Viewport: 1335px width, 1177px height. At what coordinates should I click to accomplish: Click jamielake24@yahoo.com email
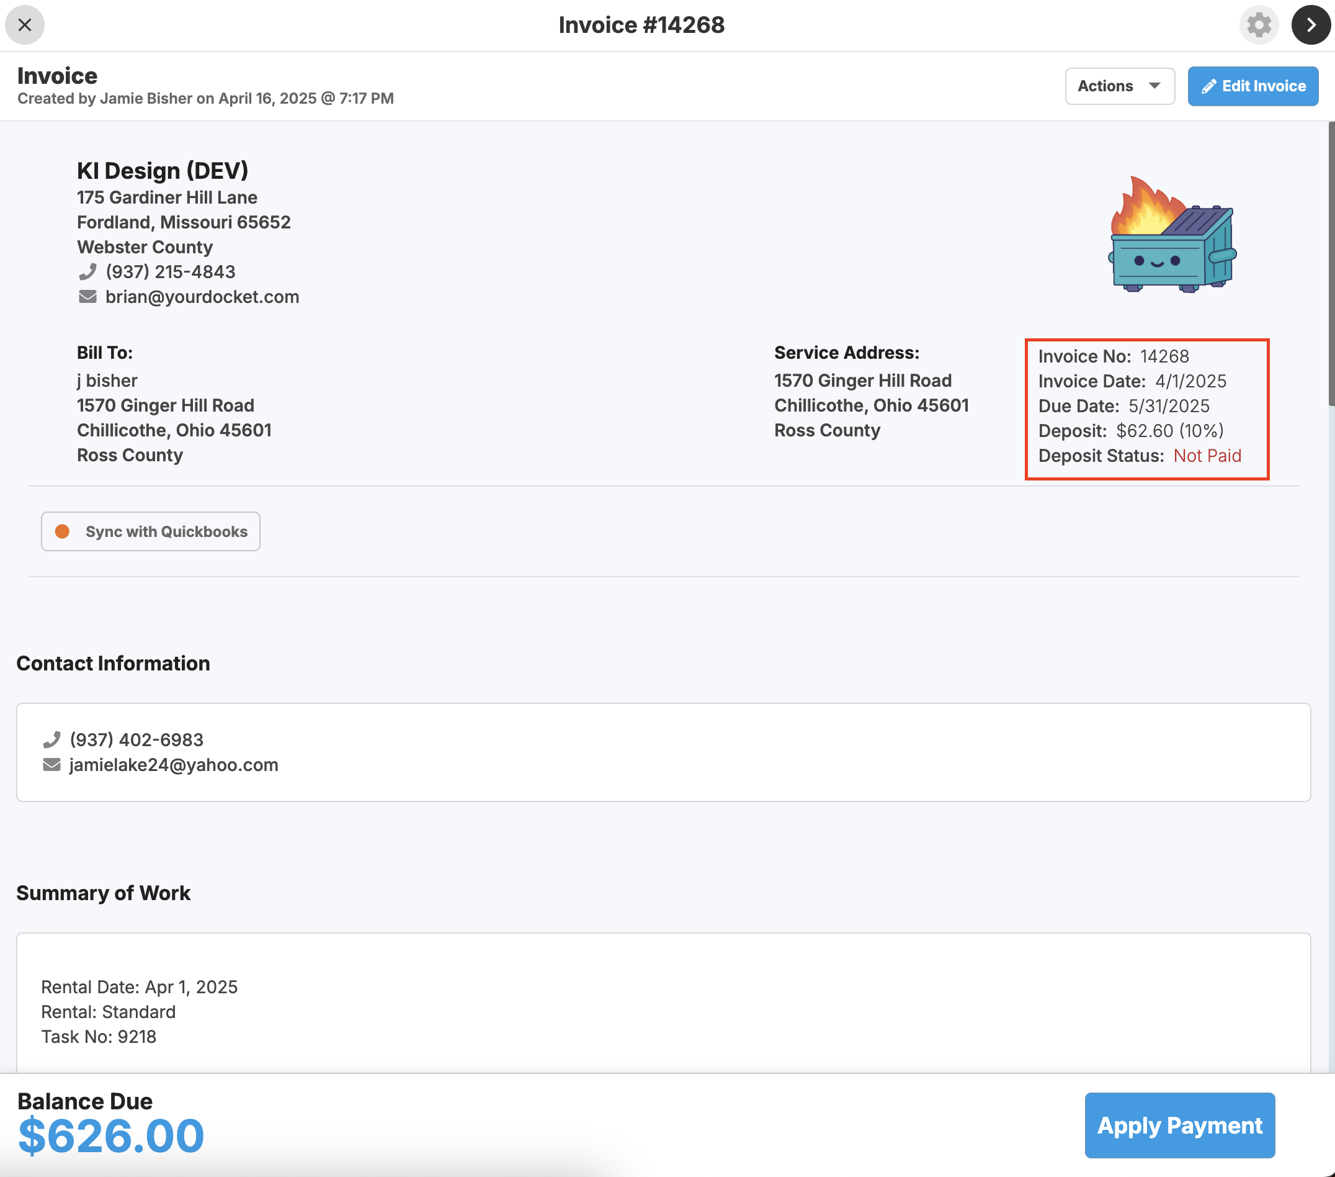tap(174, 765)
